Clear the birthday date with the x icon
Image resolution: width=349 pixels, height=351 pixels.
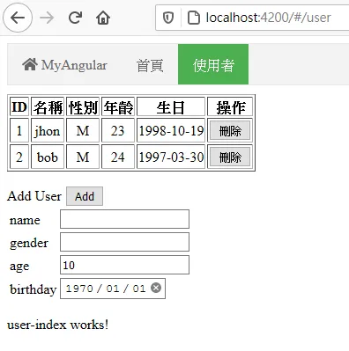(156, 288)
